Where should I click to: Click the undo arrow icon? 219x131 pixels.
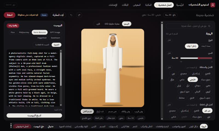tap(71, 15)
